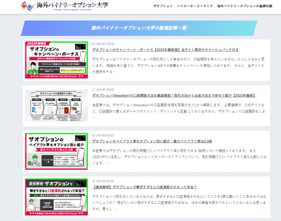Screen dimensions: 281x221
Task: Open 【真相解明】口座凍結 article title link
Action: [x=145, y=187]
